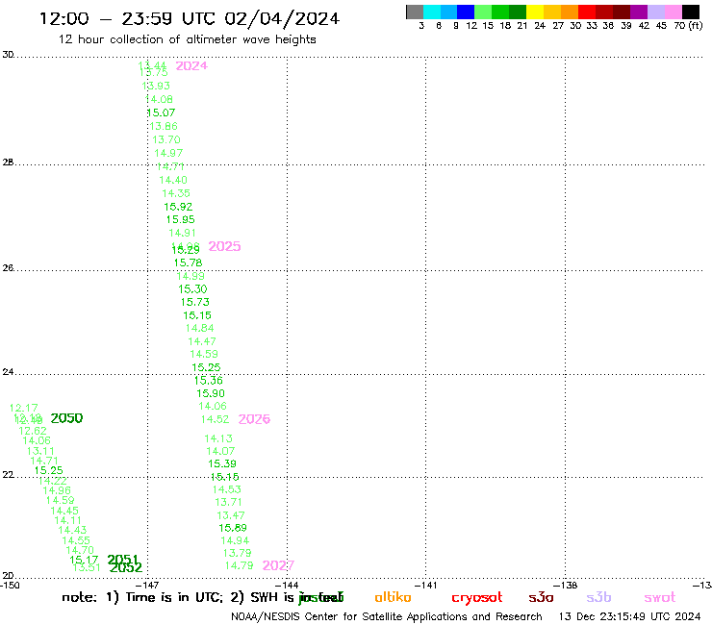
Task: Click the gray swatch in the color scale
Action: tap(415, 12)
